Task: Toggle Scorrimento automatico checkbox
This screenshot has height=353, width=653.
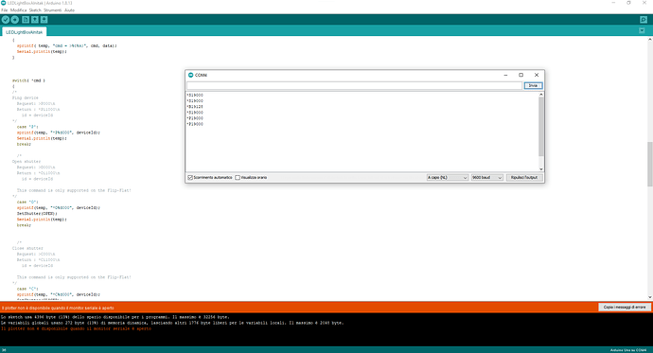Action: pyautogui.click(x=190, y=177)
